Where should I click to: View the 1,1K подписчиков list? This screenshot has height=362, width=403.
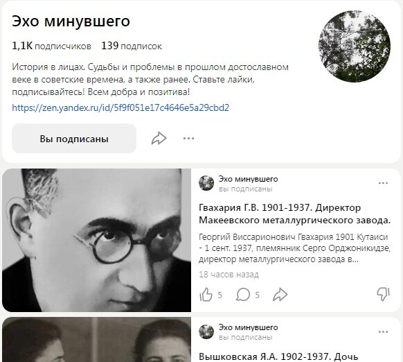(51, 46)
